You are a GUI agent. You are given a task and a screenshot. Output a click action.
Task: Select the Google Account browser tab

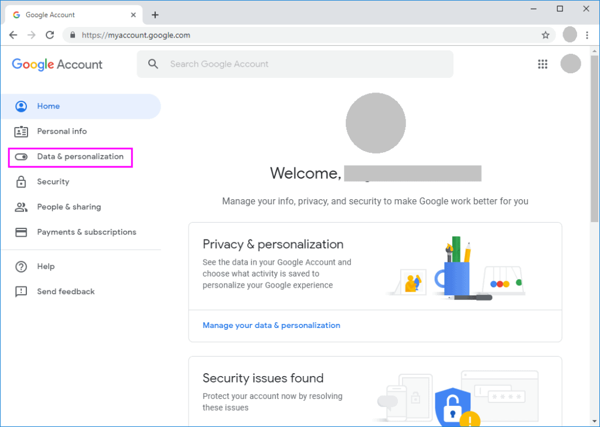click(x=73, y=15)
